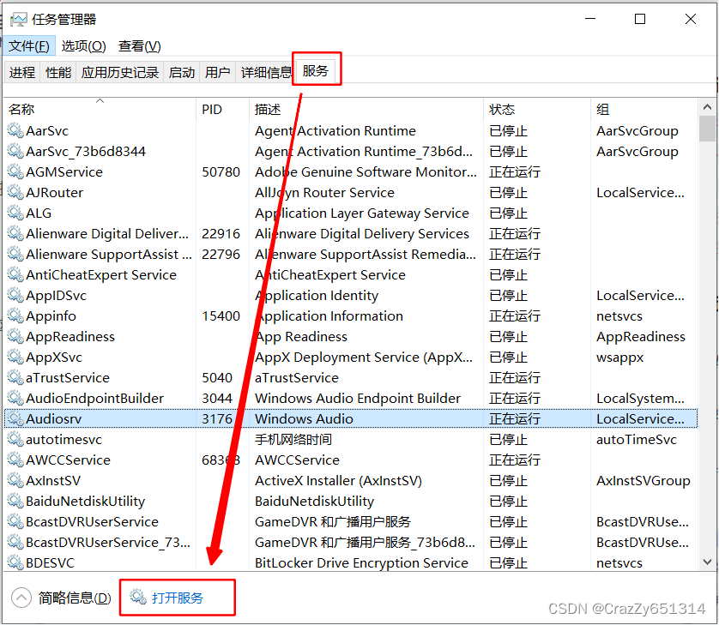Click the gear icon beside AppXSvc
Viewport: 719px width, 625px height.
(x=15, y=357)
